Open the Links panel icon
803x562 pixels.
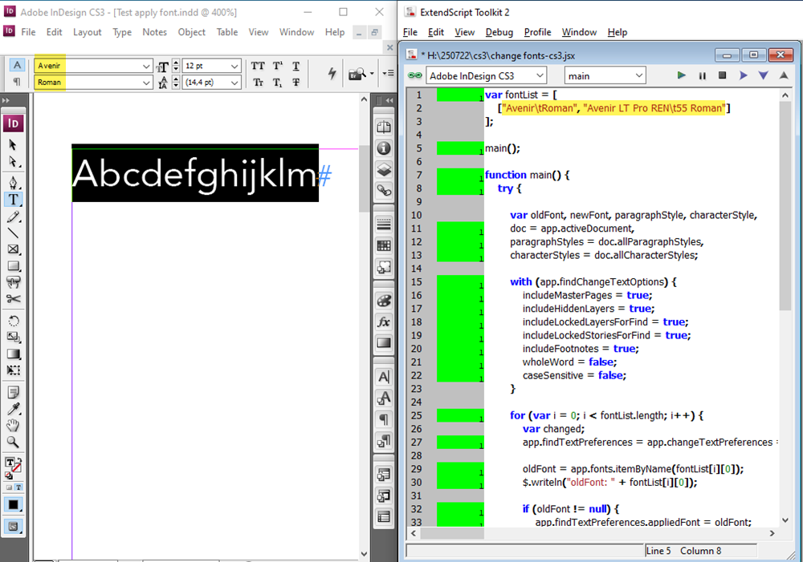[x=384, y=191]
